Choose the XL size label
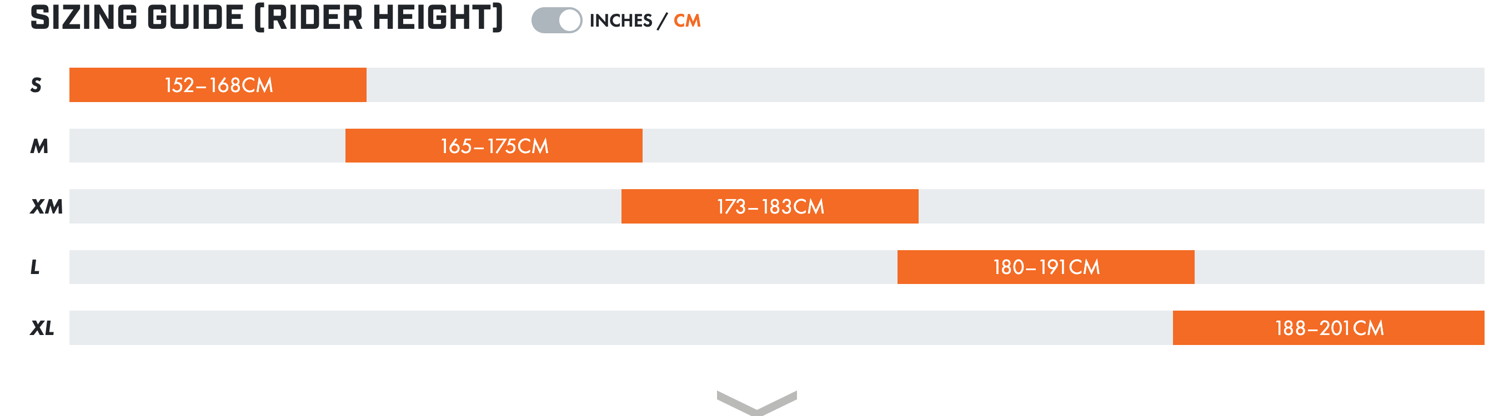This screenshot has width=1494, height=416. coord(42,328)
